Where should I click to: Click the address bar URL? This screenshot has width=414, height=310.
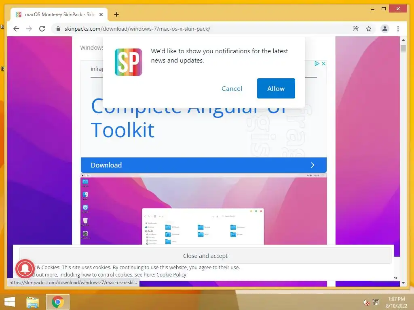pyautogui.click(x=137, y=29)
